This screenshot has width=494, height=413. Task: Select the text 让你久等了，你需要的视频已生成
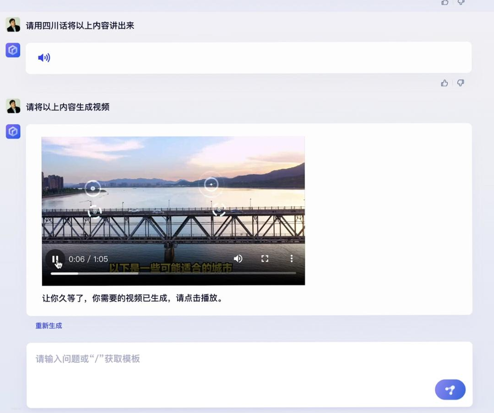105,298
